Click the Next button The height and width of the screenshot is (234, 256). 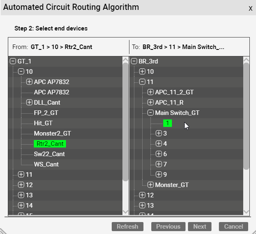pos(200,227)
